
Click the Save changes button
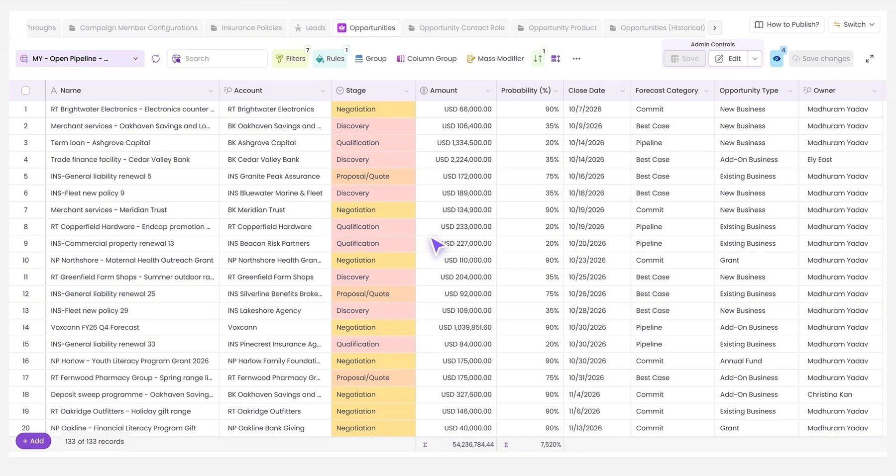tap(820, 59)
